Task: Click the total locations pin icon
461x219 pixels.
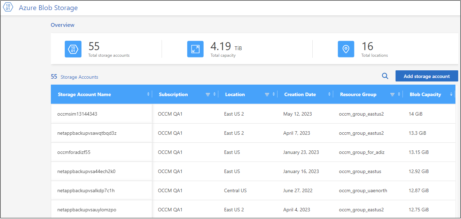Action: coord(346,49)
